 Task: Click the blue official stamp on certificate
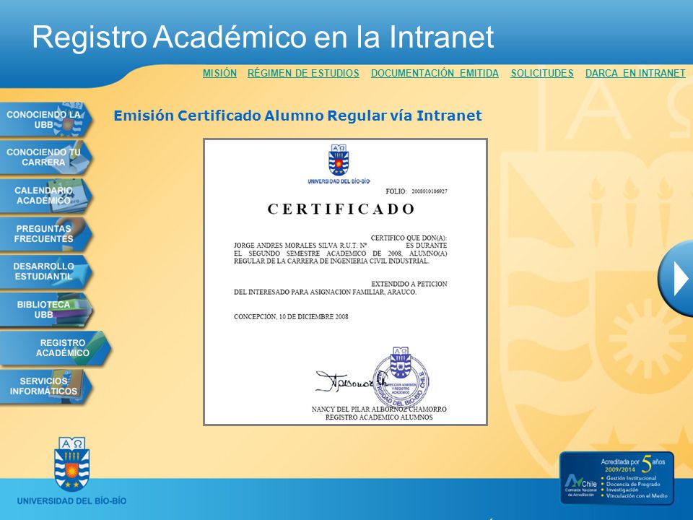coord(401,377)
